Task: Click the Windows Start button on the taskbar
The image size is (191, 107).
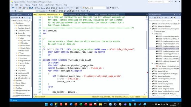Action: [x=46, y=104]
